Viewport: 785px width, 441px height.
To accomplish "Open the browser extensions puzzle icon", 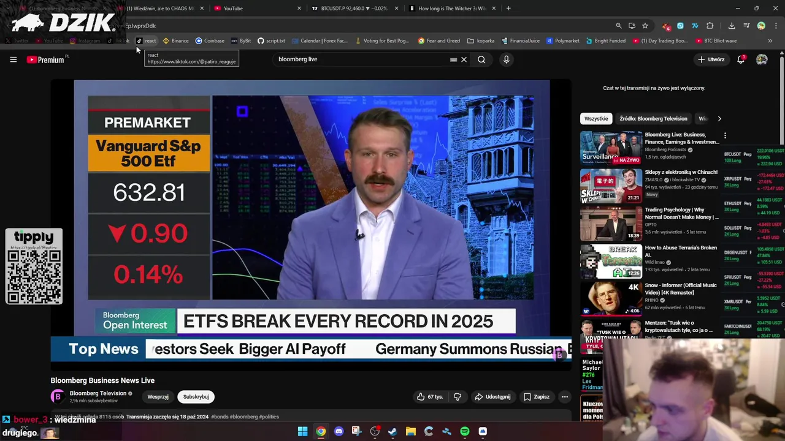I will 710,26.
